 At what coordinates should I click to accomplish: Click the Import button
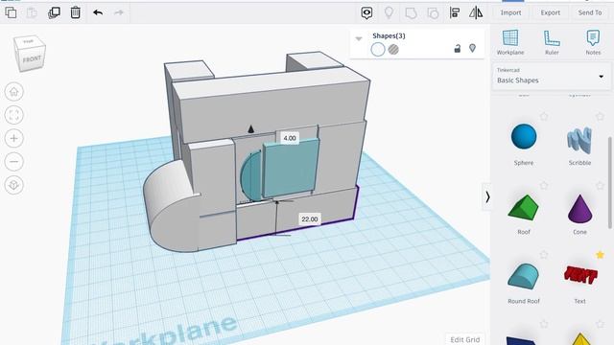pyautogui.click(x=510, y=12)
